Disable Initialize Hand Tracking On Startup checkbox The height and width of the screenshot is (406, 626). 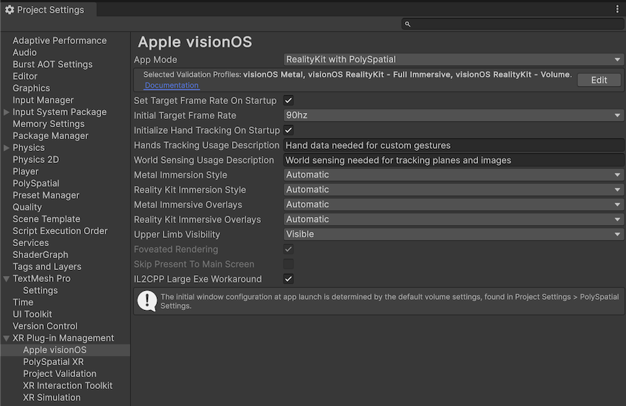pos(288,130)
